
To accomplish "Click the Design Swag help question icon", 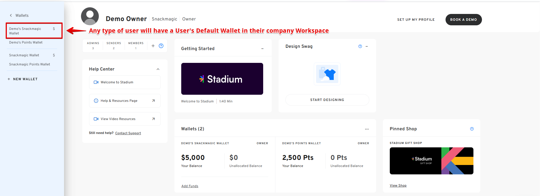I will tap(360, 46).
